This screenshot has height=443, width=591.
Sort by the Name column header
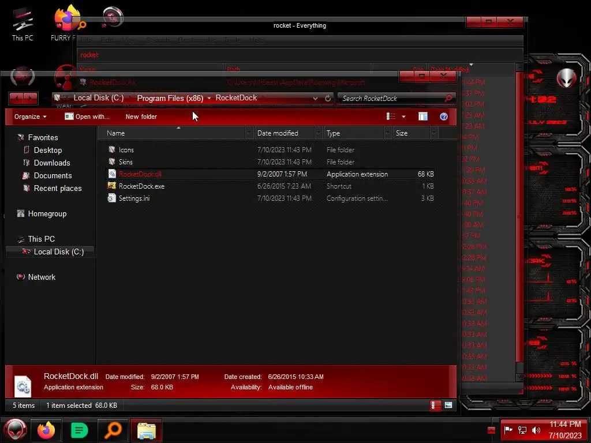pos(175,133)
